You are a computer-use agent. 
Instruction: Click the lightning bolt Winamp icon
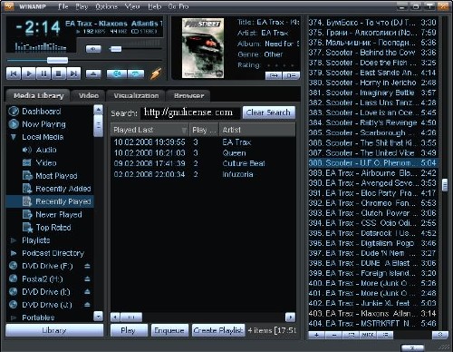(156, 73)
